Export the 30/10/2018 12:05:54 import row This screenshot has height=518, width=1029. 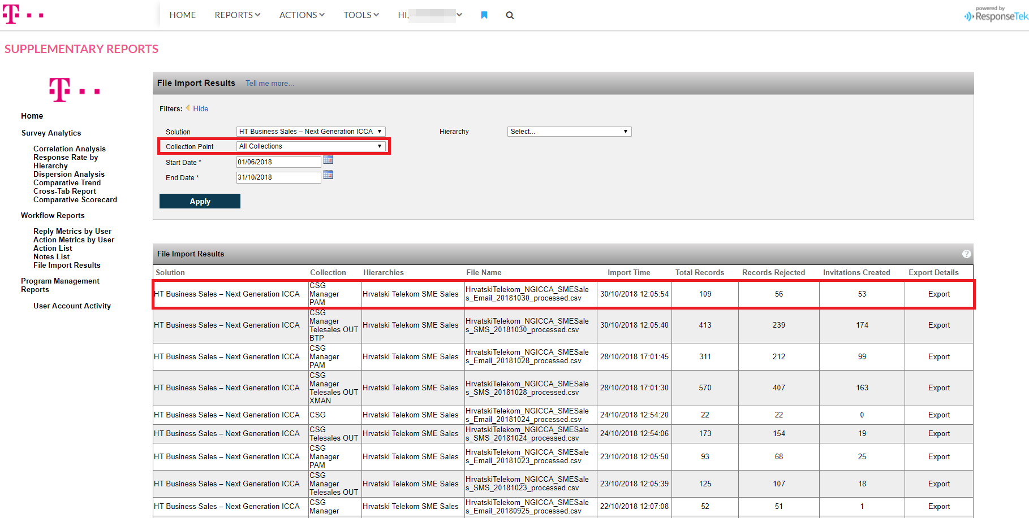[x=938, y=294]
